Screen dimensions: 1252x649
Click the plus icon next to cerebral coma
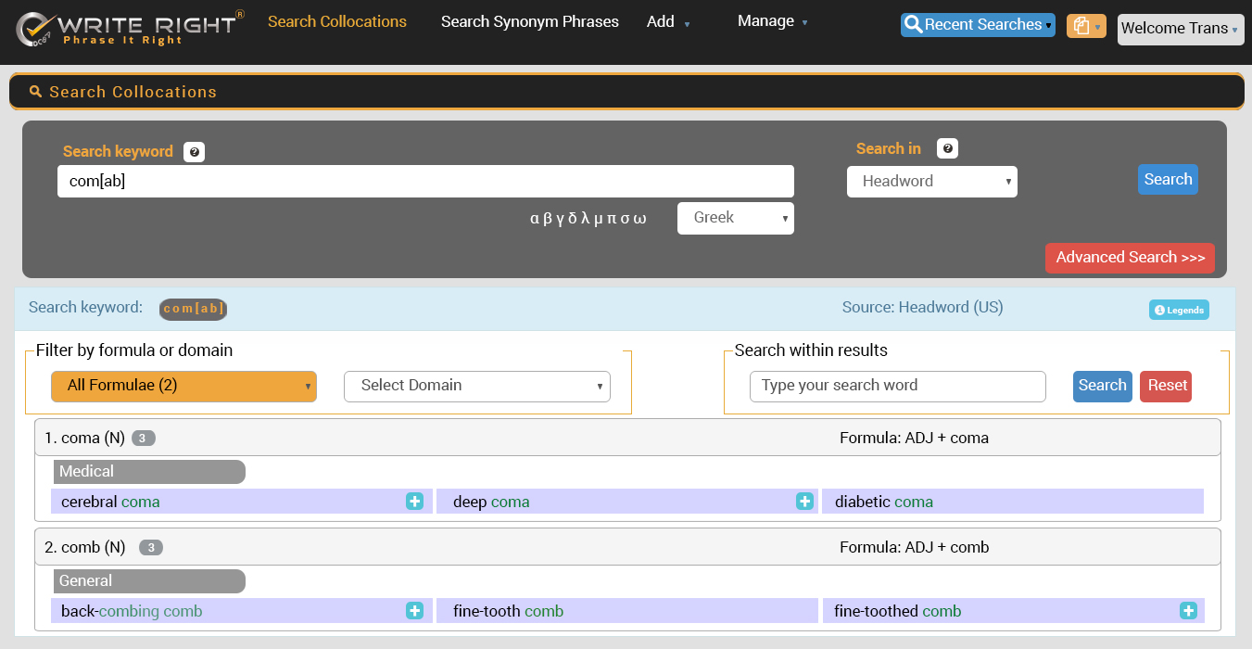[414, 502]
